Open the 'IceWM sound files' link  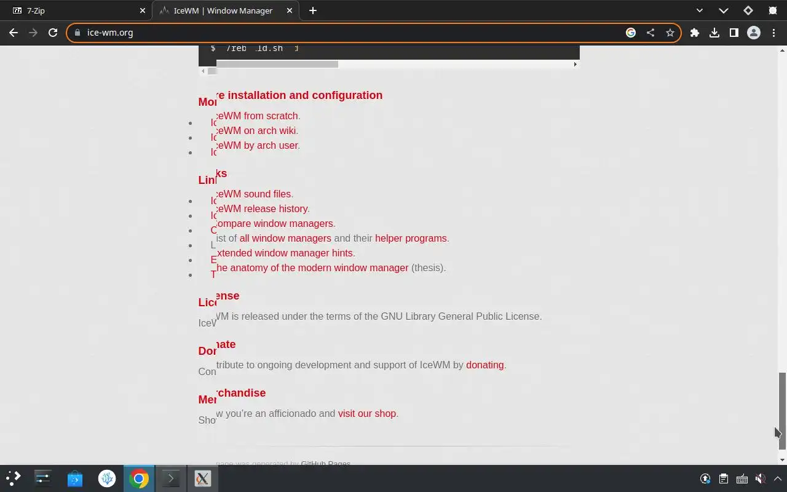pyautogui.click(x=253, y=194)
